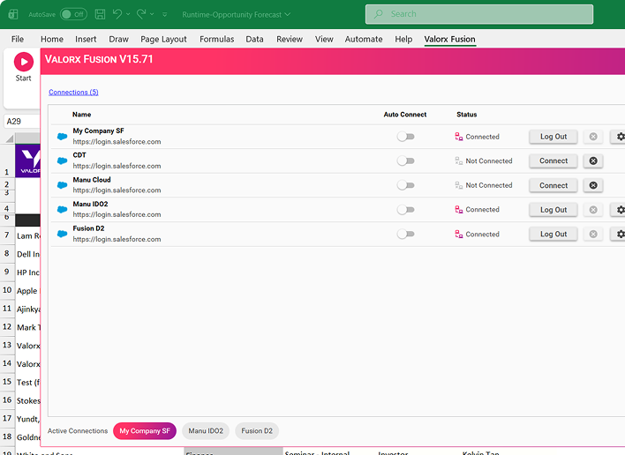Image resolution: width=625 pixels, height=455 pixels.
Task: Select row 10 header in the worksheet
Action: 7,290
